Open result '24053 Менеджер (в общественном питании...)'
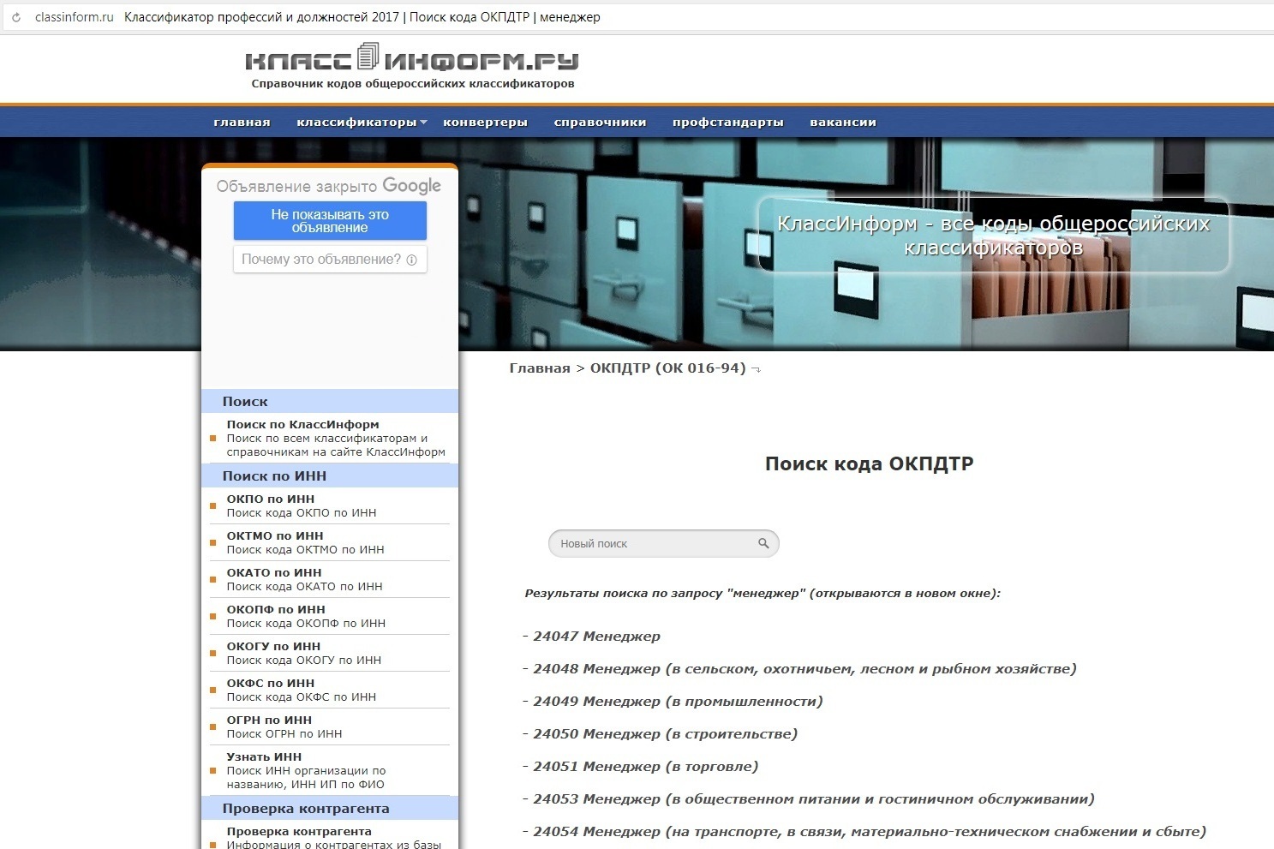 [814, 799]
